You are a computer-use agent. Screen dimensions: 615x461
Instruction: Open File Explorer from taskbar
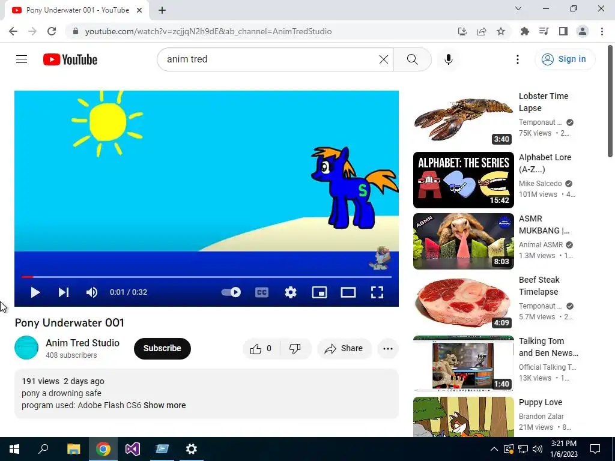73,449
